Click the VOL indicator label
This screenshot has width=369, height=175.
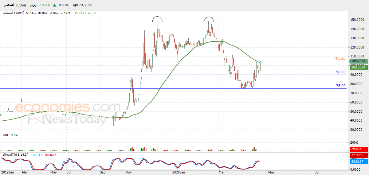tap(6, 135)
